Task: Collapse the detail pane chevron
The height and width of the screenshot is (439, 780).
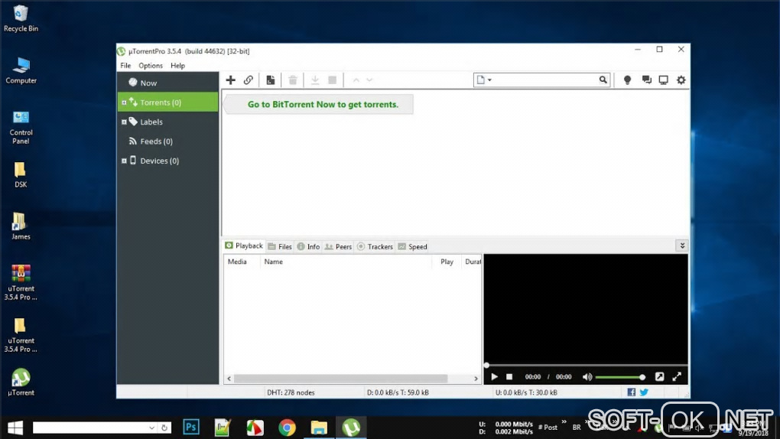Action: [682, 246]
